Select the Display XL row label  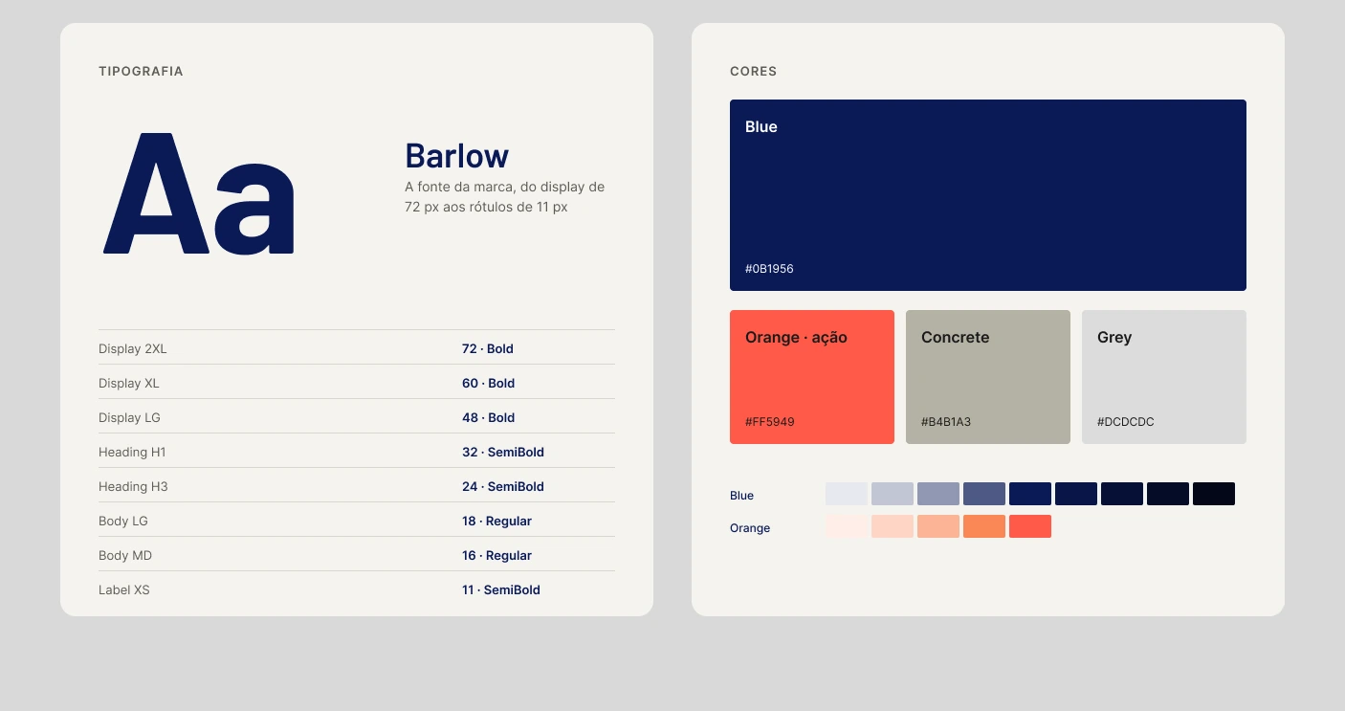click(x=129, y=384)
